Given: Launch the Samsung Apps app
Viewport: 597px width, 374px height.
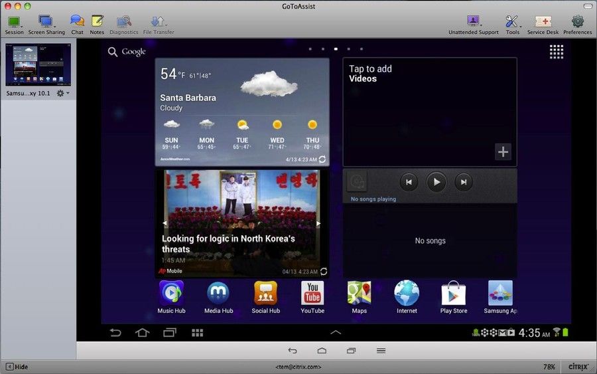Looking at the screenshot, I should [x=500, y=298].
